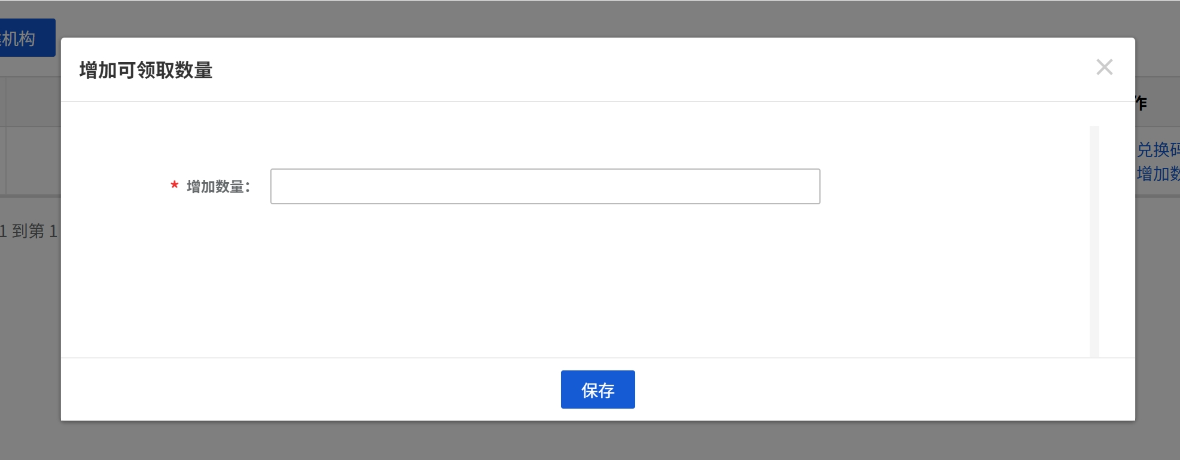Click the dialog title 增加可领取数量

[x=146, y=70]
